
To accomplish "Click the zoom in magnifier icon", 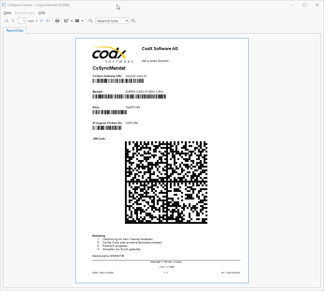I will click(x=133, y=20).
